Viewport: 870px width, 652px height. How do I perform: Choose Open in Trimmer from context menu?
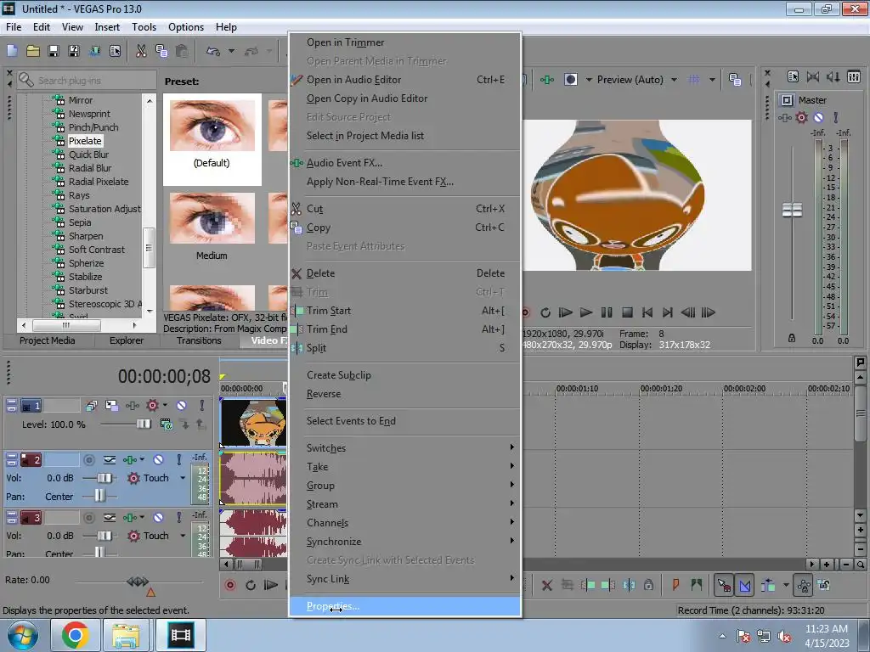tap(405, 42)
